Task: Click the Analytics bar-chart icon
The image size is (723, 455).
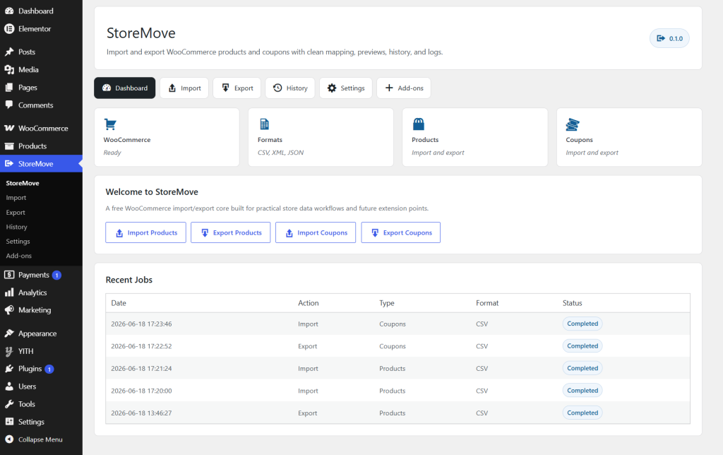Action: click(9, 292)
